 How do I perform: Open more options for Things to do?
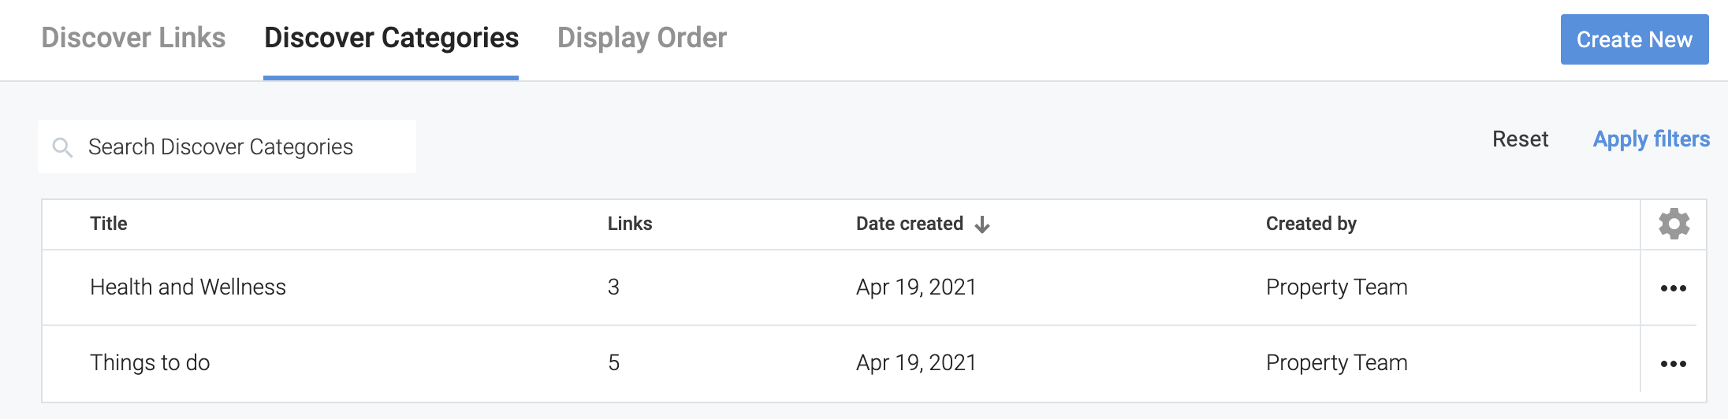[x=1673, y=364]
